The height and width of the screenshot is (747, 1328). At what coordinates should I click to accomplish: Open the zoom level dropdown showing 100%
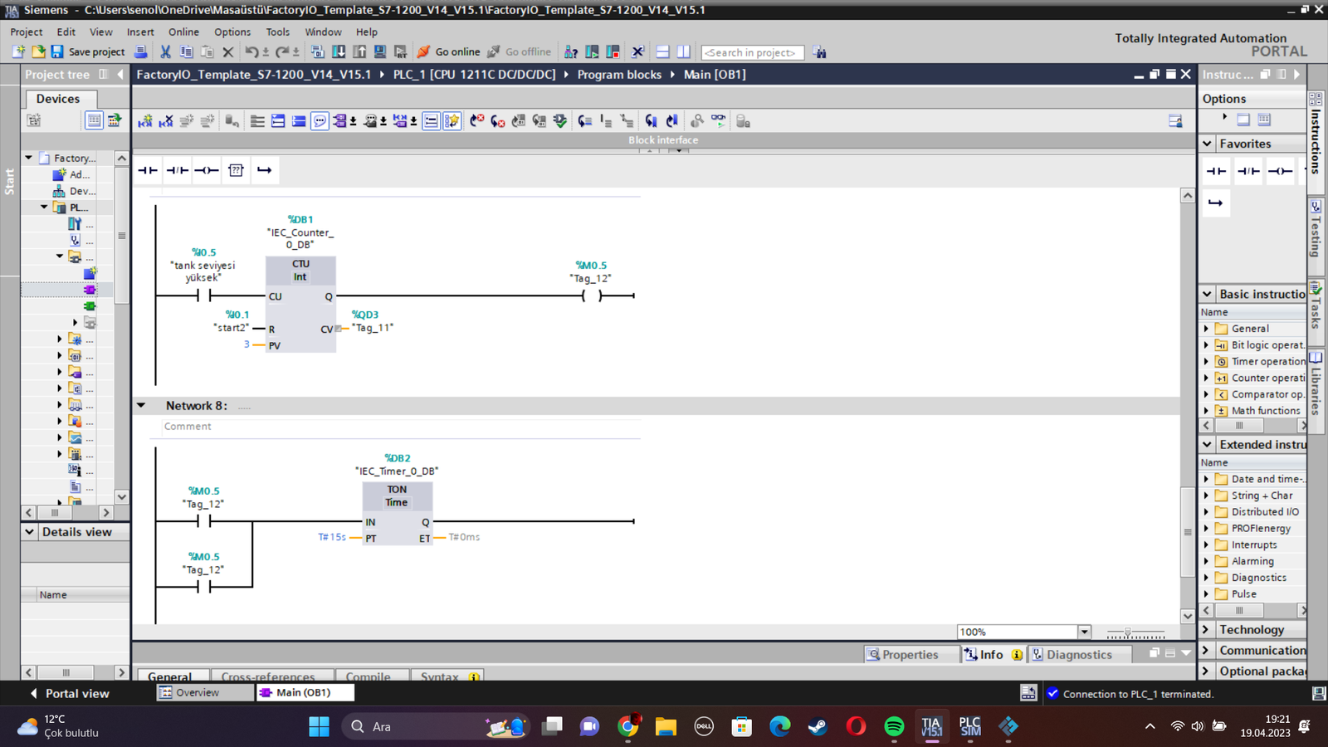pos(1084,632)
